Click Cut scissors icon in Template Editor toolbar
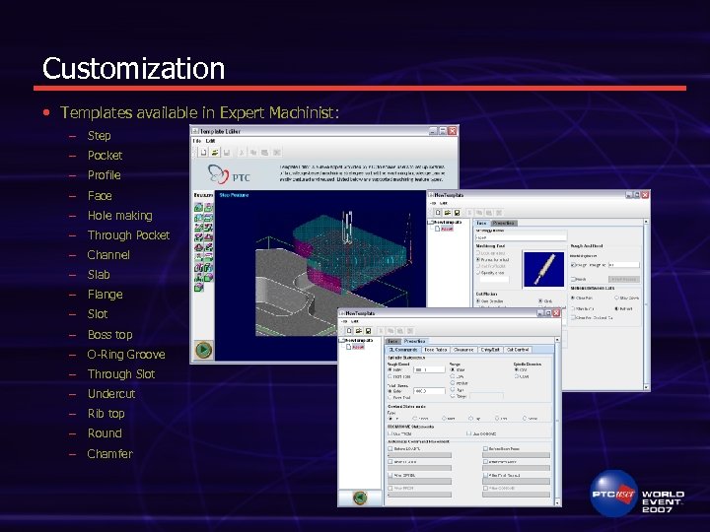The width and height of the screenshot is (710, 532). (x=242, y=153)
